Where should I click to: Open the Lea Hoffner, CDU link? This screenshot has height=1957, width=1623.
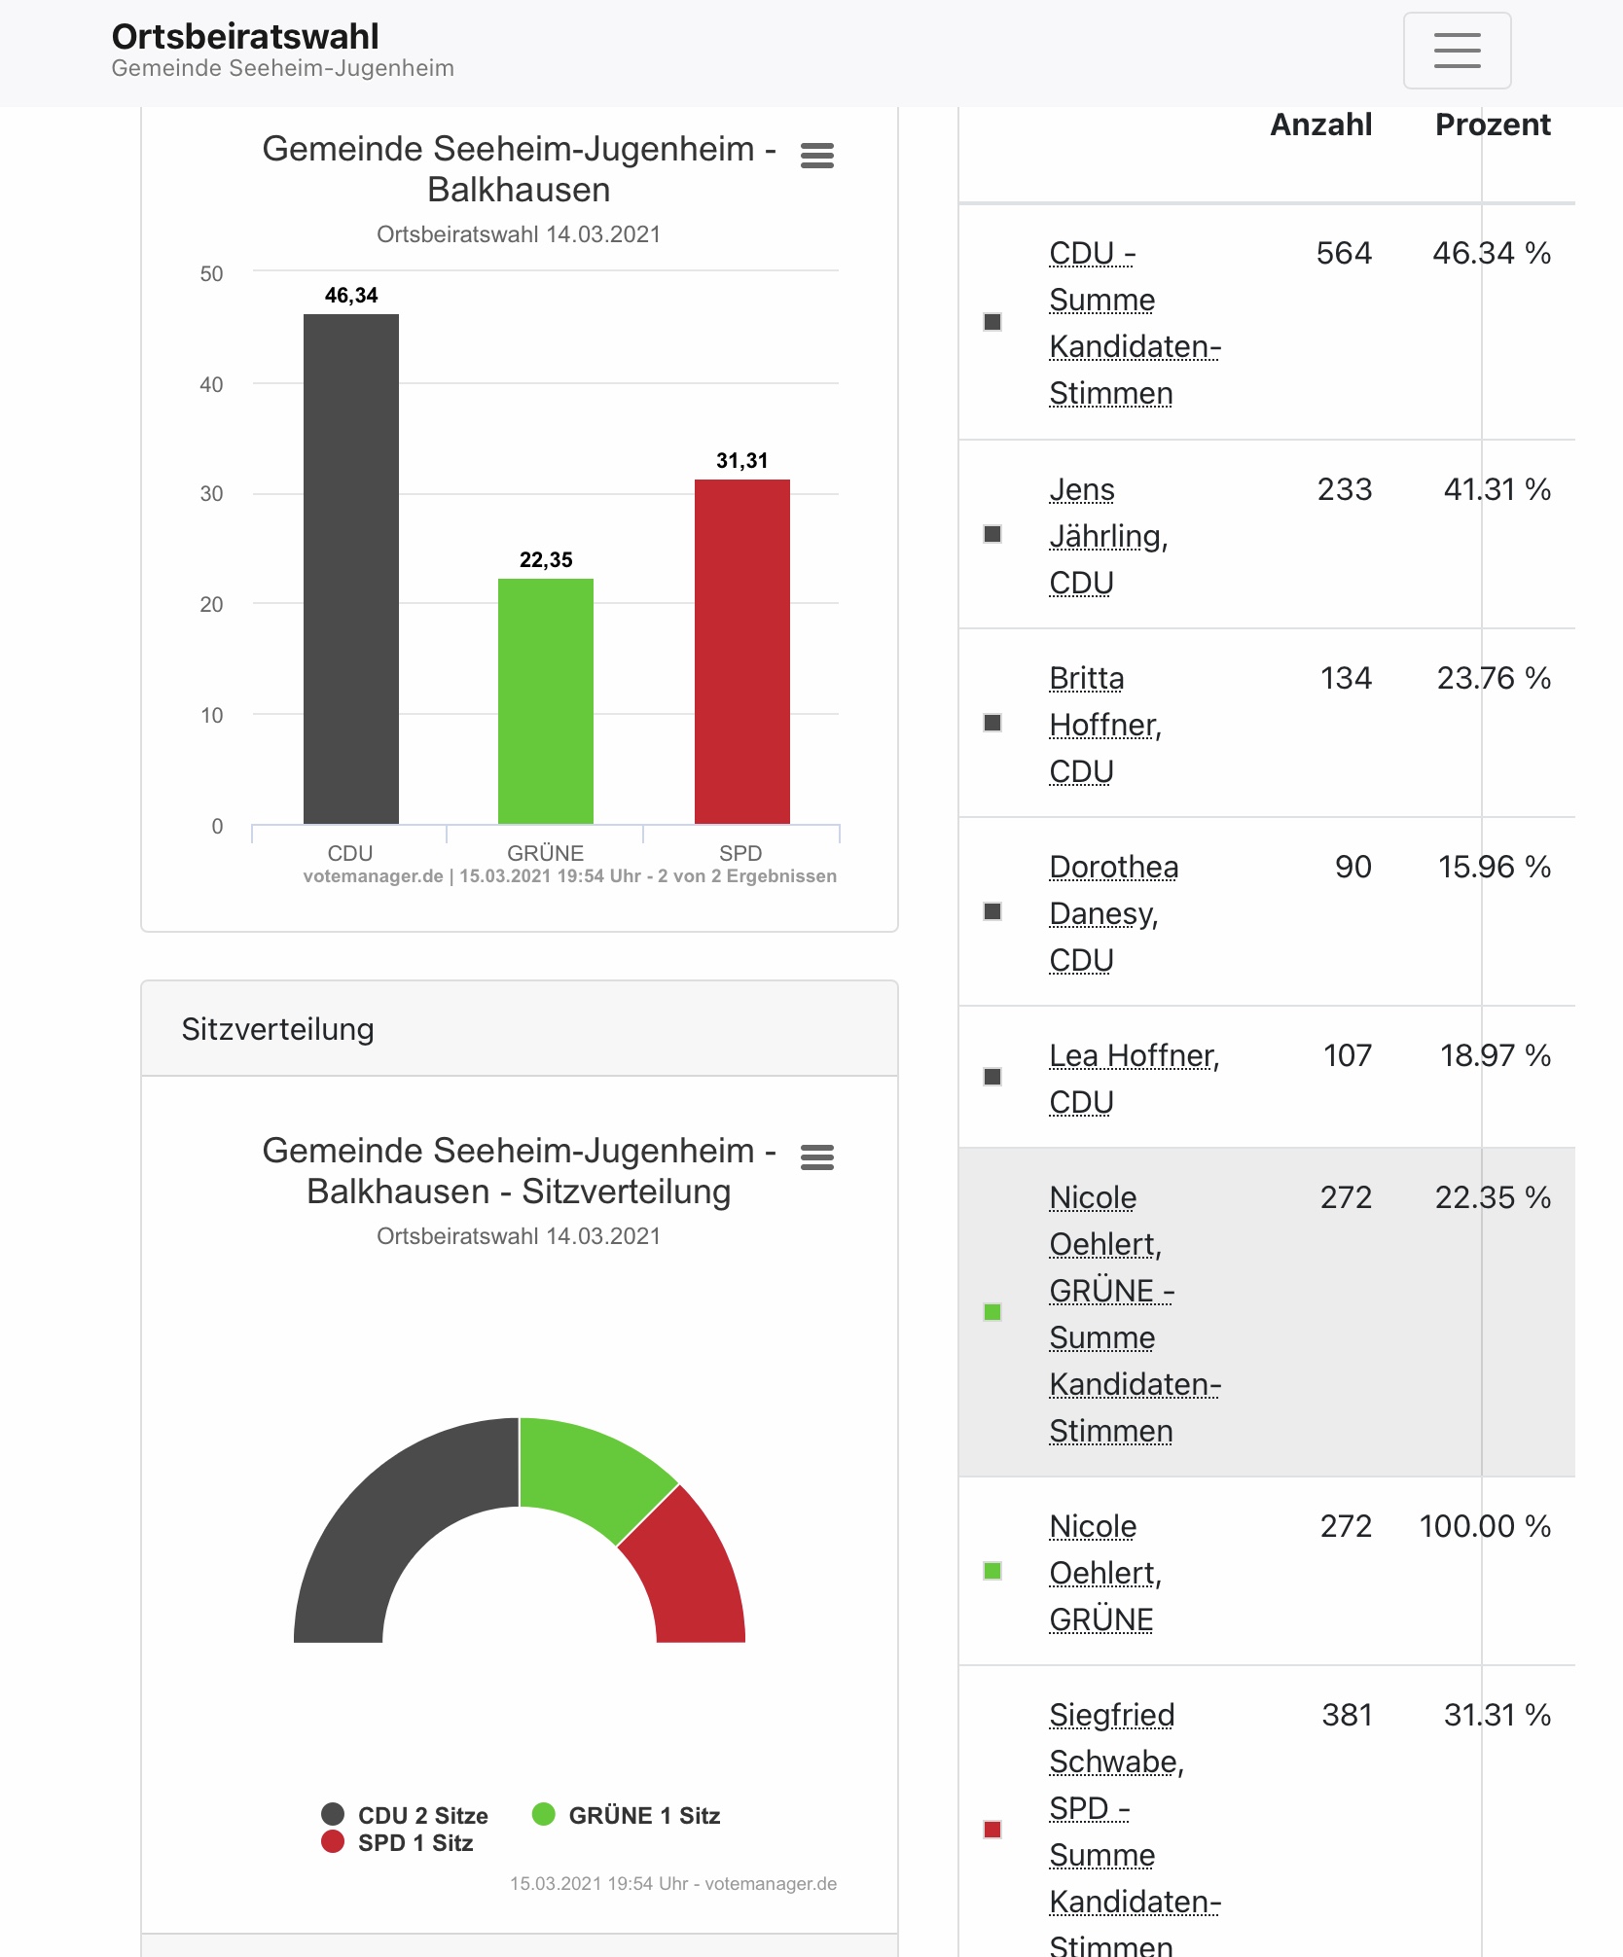click(x=1135, y=1079)
